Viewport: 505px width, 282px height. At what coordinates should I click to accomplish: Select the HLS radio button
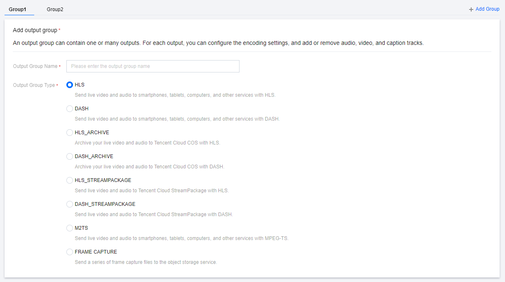tap(70, 85)
